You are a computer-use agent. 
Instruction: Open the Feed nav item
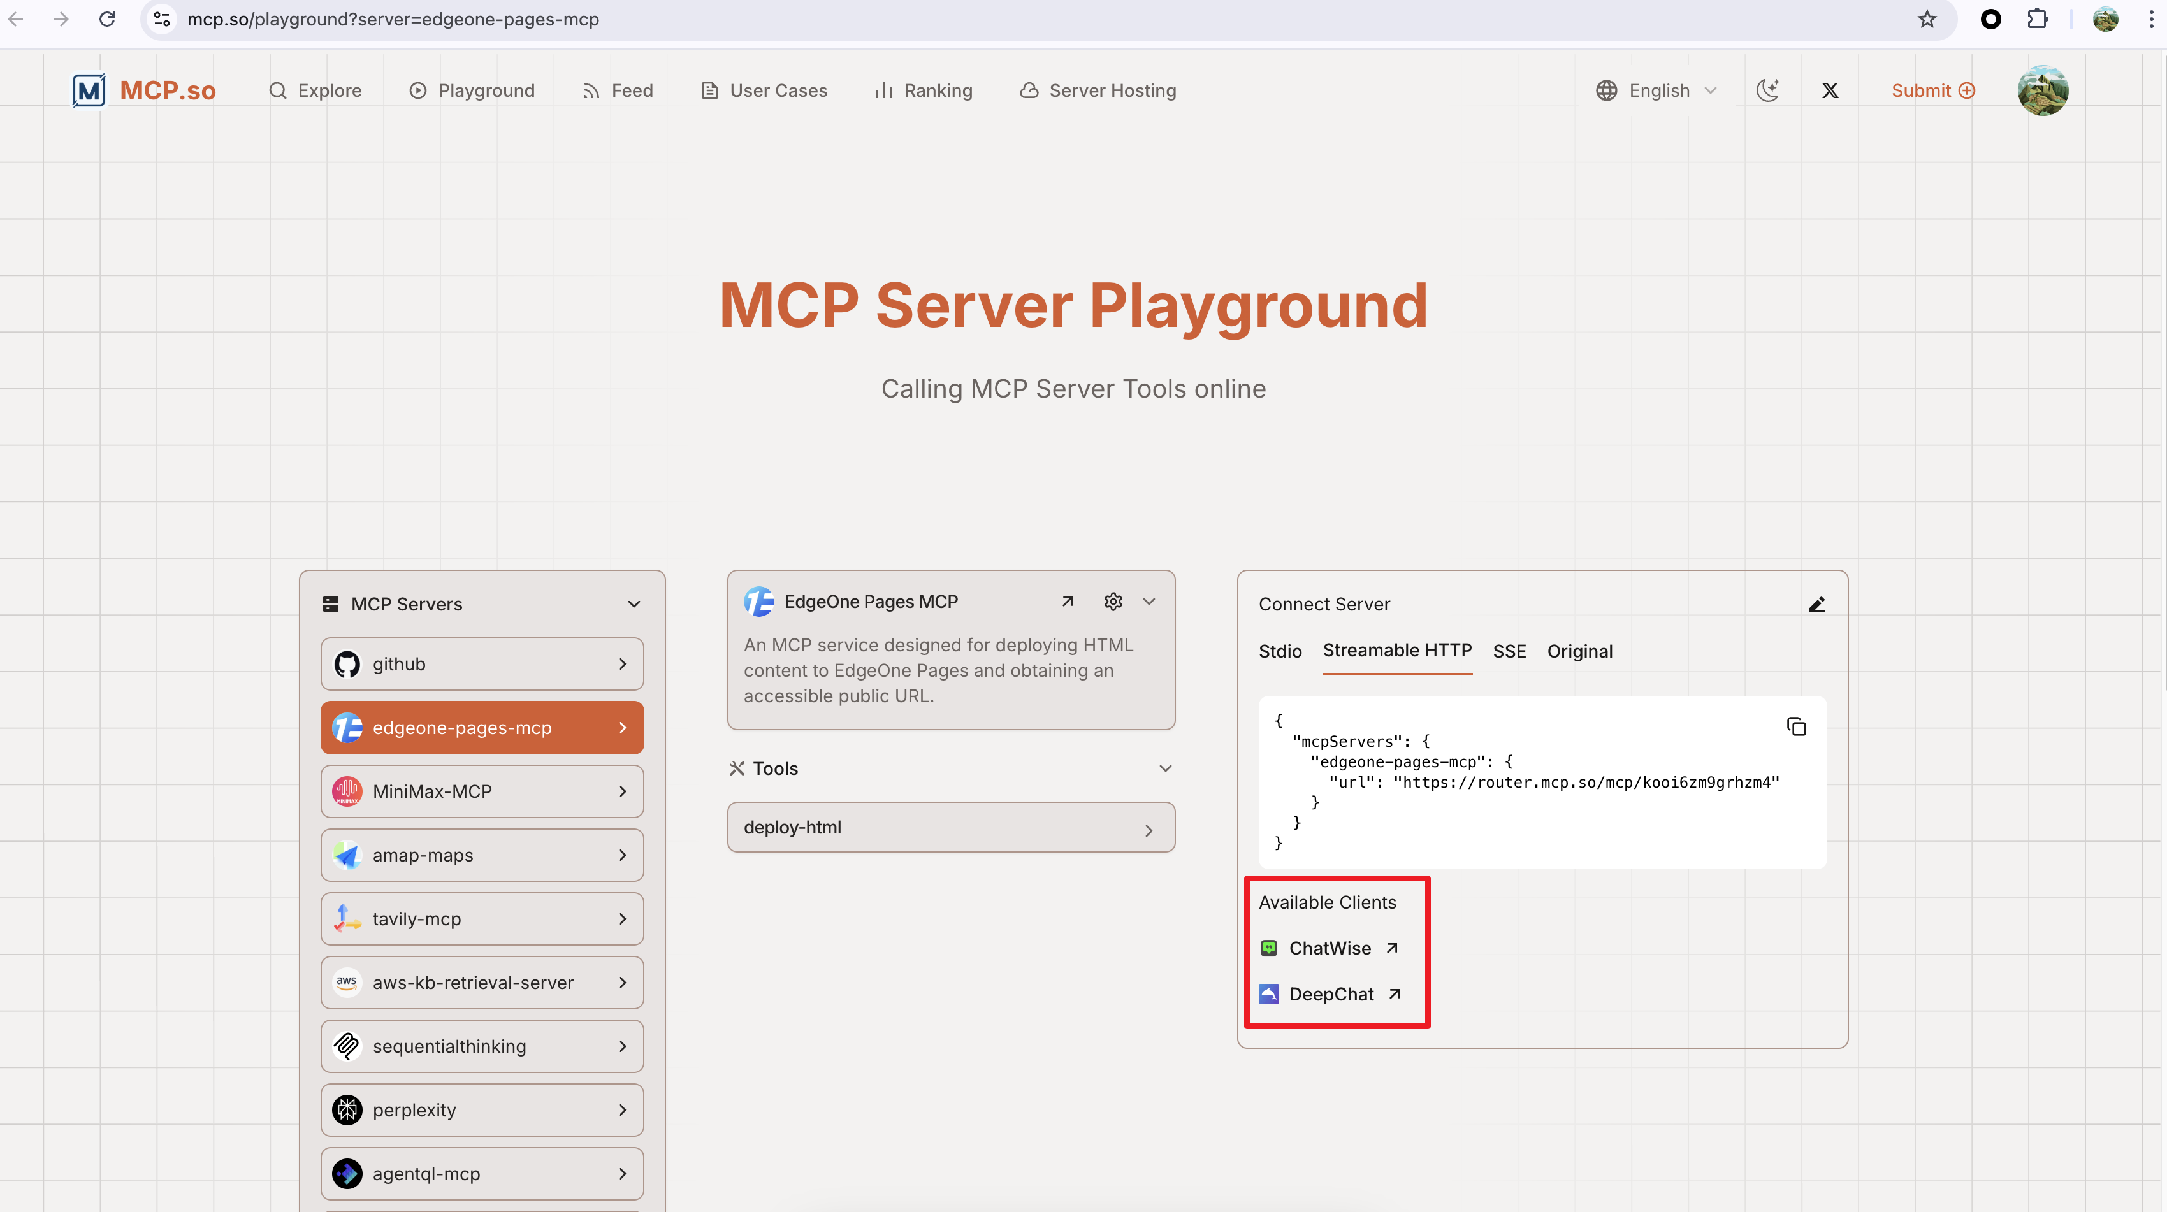tap(618, 91)
